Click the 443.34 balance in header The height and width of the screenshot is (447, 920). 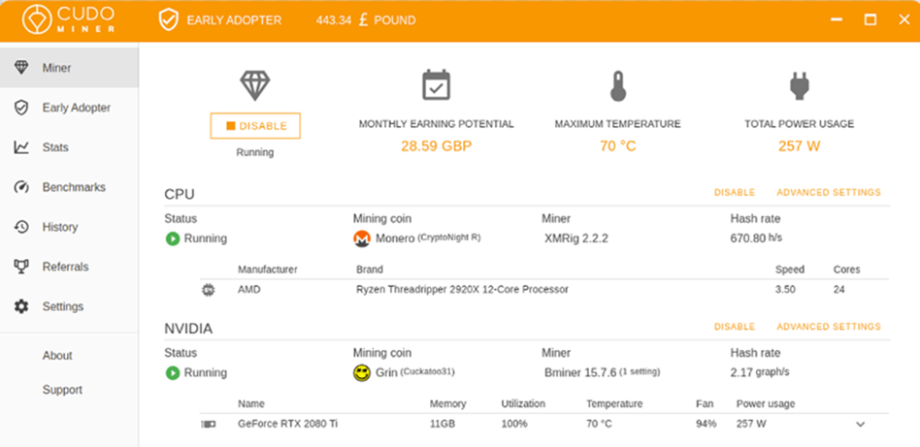tap(334, 20)
